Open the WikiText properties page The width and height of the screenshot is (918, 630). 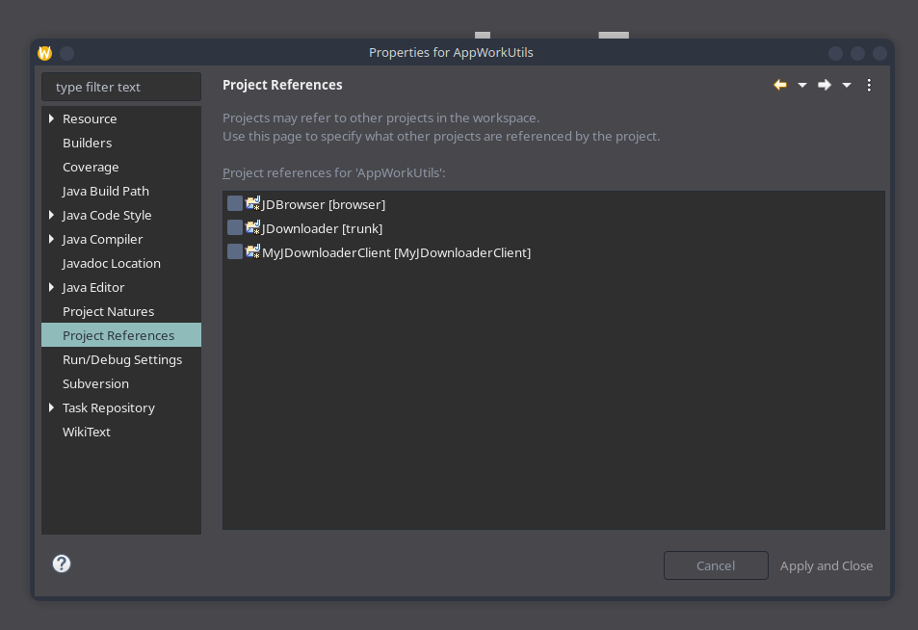tap(86, 433)
